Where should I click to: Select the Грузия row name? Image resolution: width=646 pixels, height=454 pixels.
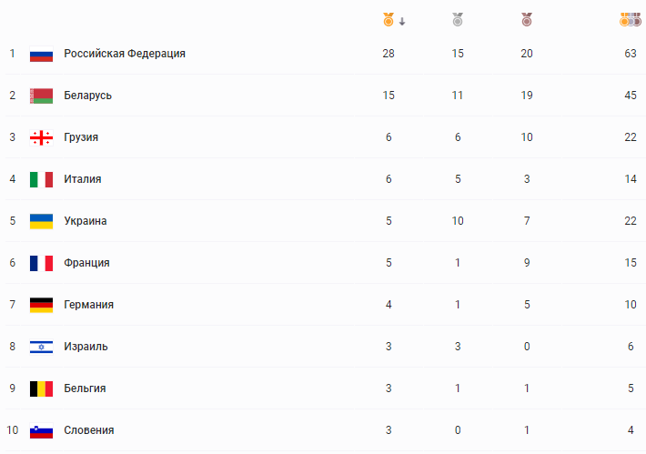point(81,137)
